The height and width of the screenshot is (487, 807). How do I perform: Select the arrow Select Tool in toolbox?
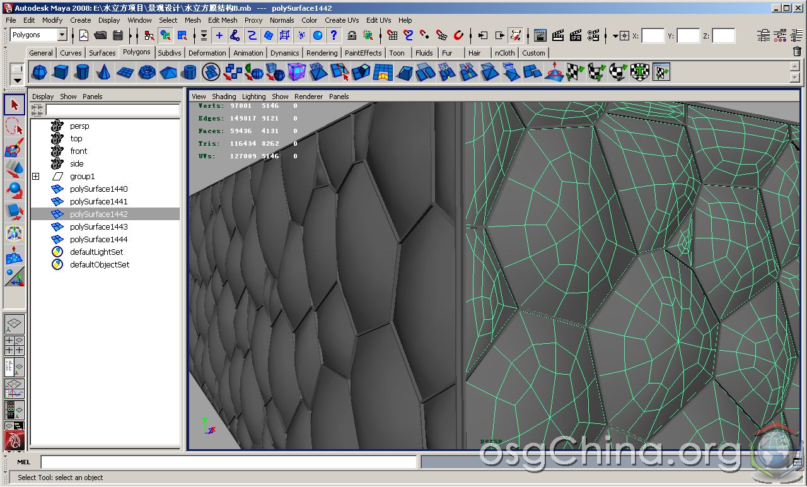[15, 105]
